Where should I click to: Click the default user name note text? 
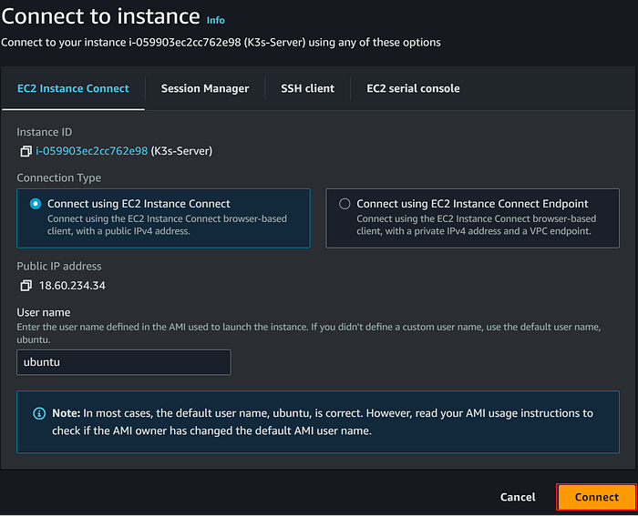(x=328, y=421)
